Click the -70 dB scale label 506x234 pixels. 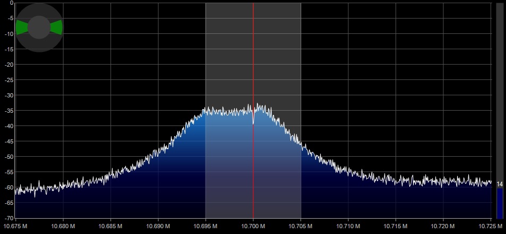pyautogui.click(x=9, y=218)
